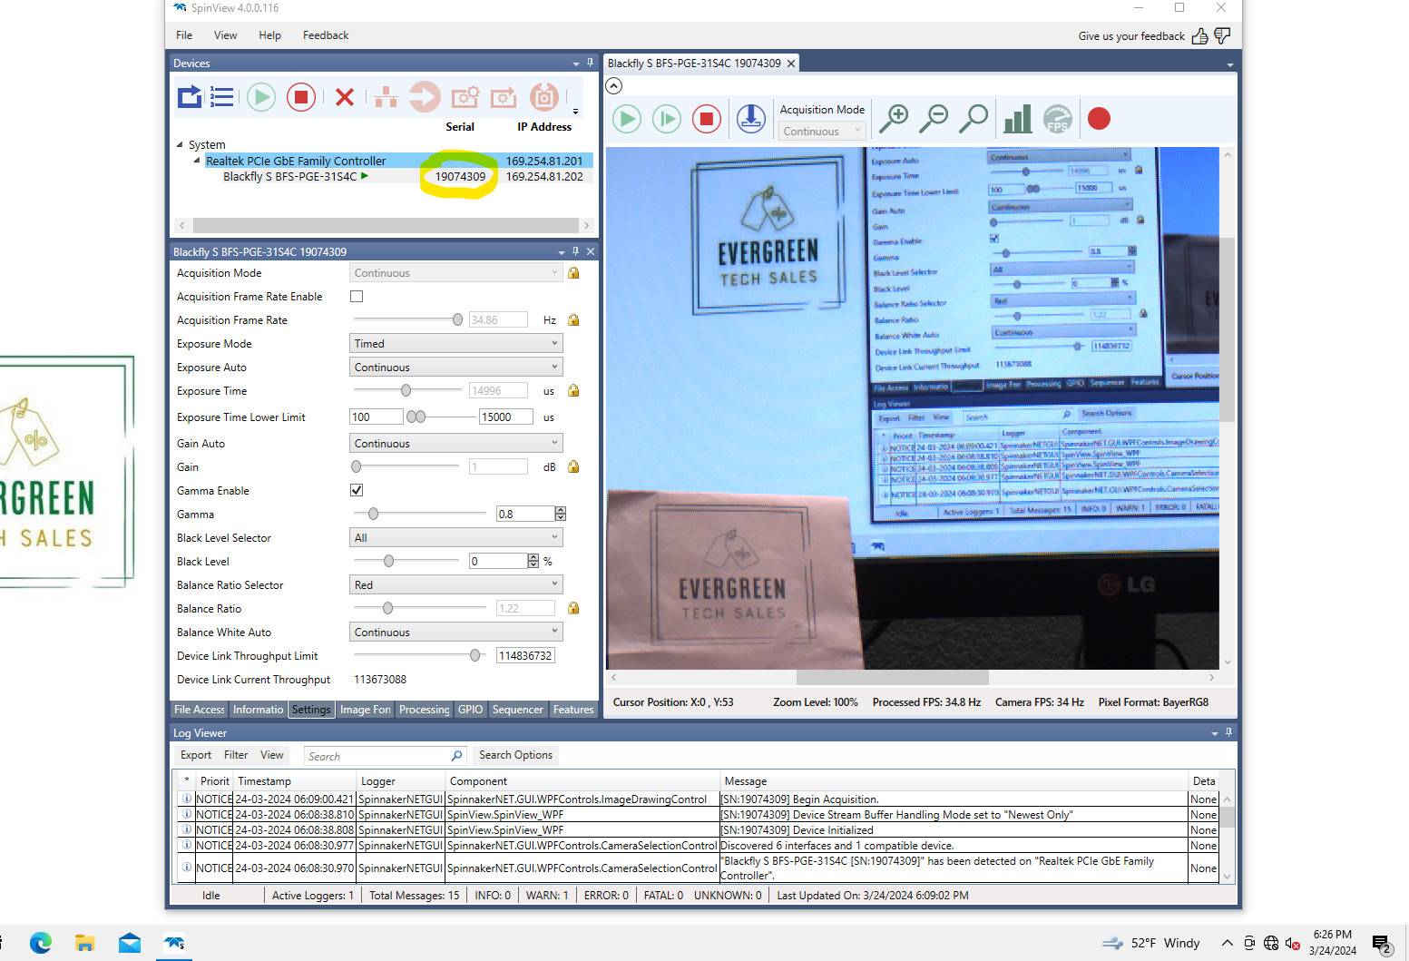The width and height of the screenshot is (1409, 961).
Task: Open the numbered device list view icon
Action: tap(222, 96)
